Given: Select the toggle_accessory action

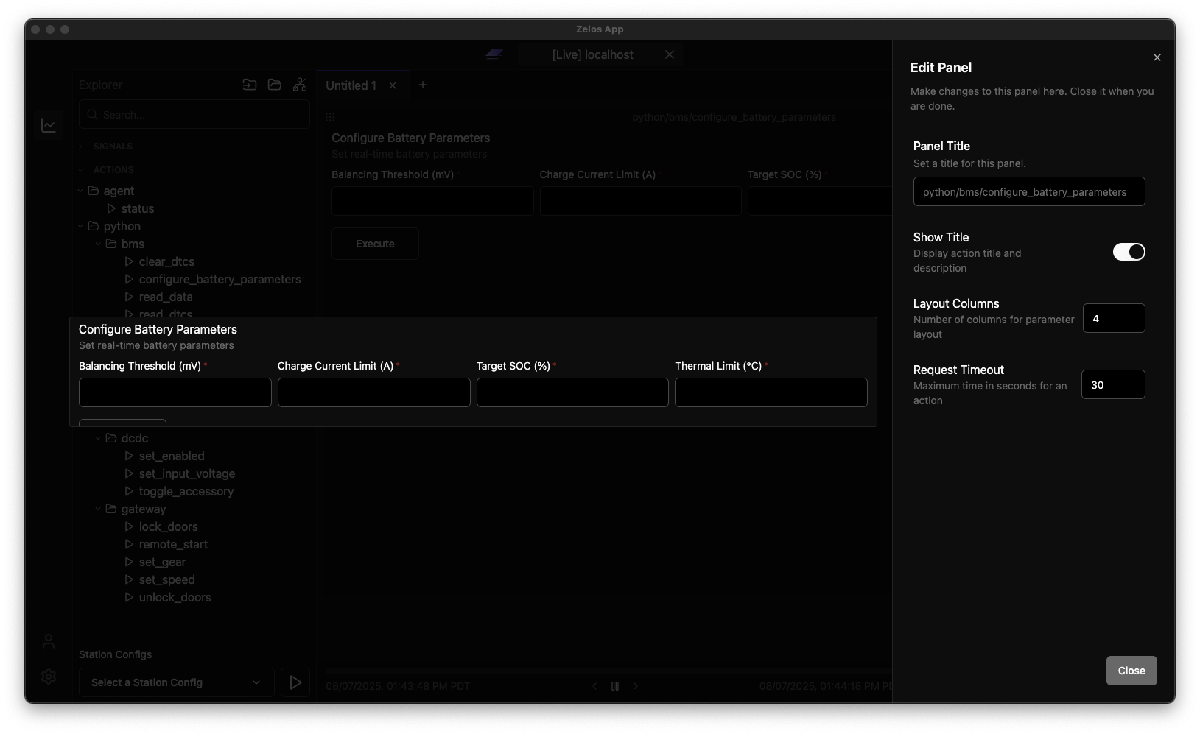Looking at the screenshot, I should [186, 491].
